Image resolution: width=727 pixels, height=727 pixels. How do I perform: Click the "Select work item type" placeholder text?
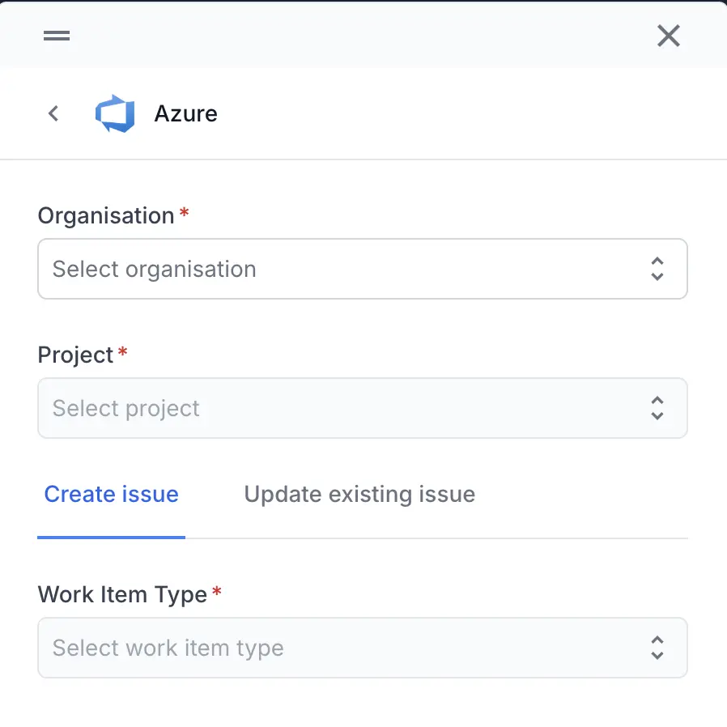pos(168,648)
